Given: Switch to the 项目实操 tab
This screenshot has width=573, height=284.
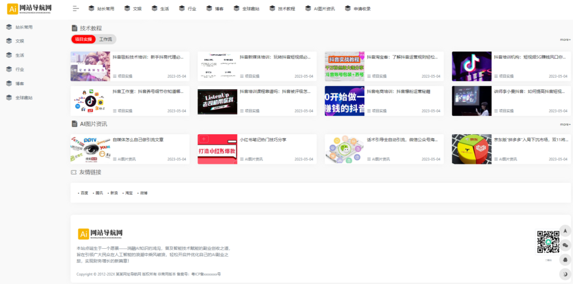Looking at the screenshot, I should [x=83, y=39].
